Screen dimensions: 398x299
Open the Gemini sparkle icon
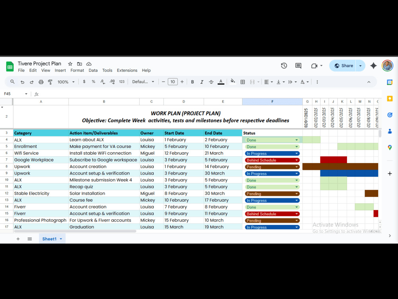tap(373, 66)
